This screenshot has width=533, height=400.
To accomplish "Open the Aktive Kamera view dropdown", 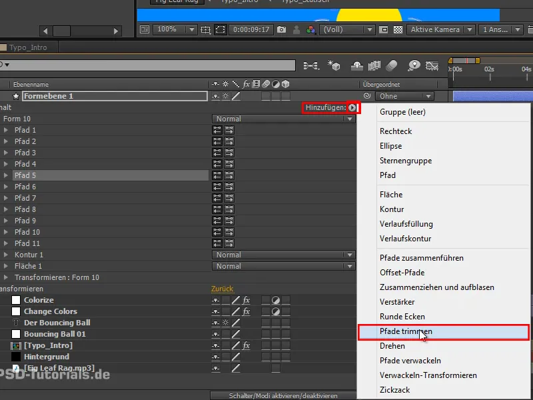I will coord(441,29).
